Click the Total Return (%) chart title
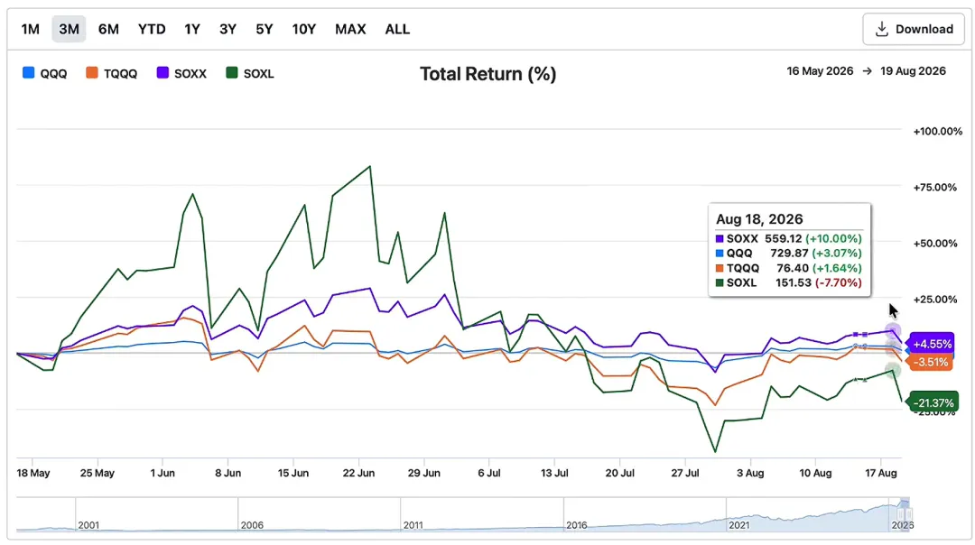Screen dimensions: 975x545 click(488, 74)
